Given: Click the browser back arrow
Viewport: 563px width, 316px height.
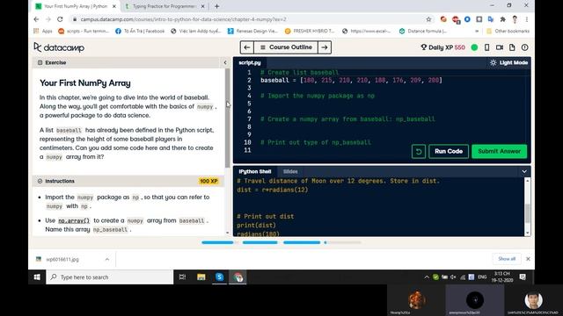Looking at the screenshot, I should (x=36, y=19).
